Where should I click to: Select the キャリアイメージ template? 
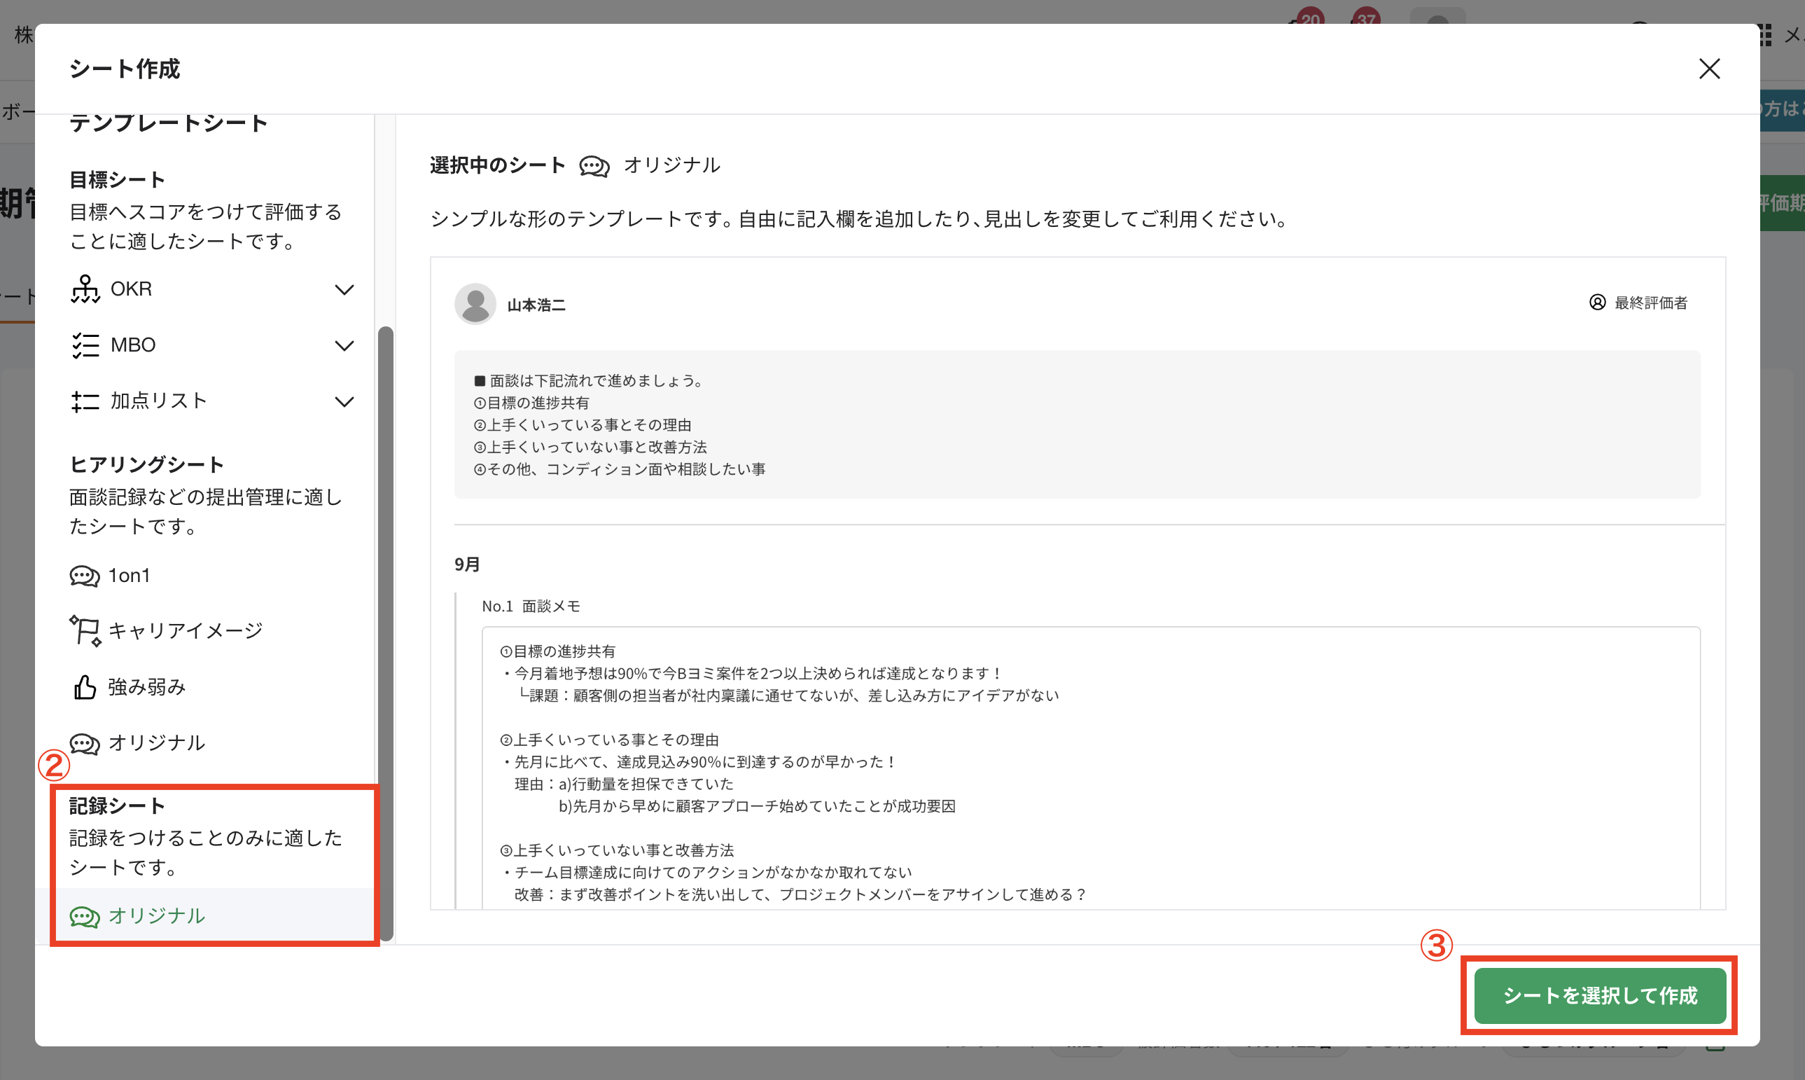click(185, 630)
